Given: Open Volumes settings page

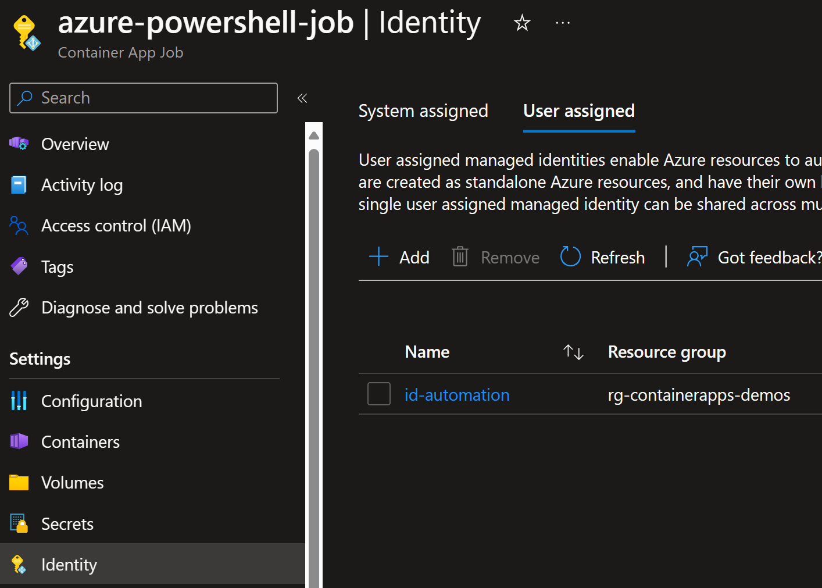Looking at the screenshot, I should pyautogui.click(x=73, y=483).
